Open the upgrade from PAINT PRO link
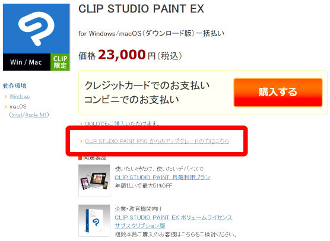The image size is (330, 241). tap(157, 141)
